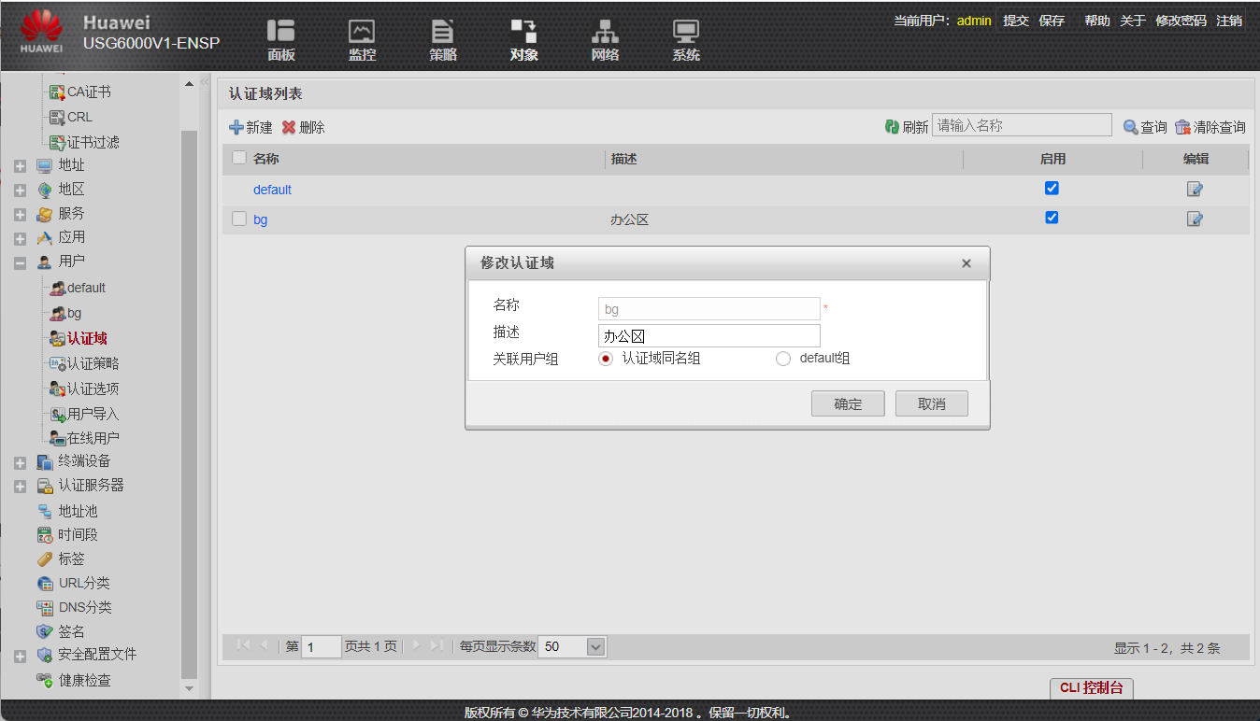Click 帮助 in the top bar
The width and height of the screenshot is (1260, 721).
point(1097,21)
